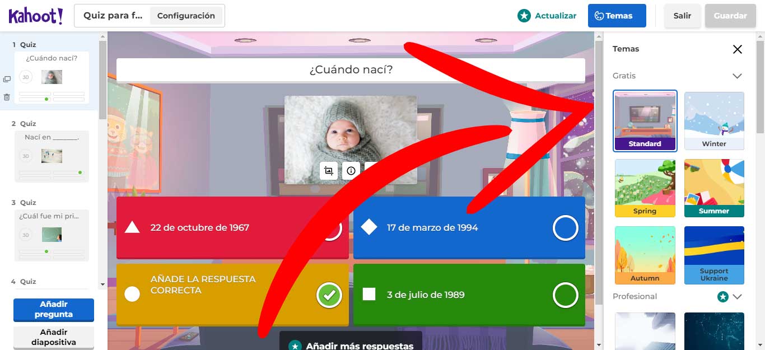Screen dimensions: 765x350
Task: Click the star icon next to Actualizar
Action: pos(524,16)
